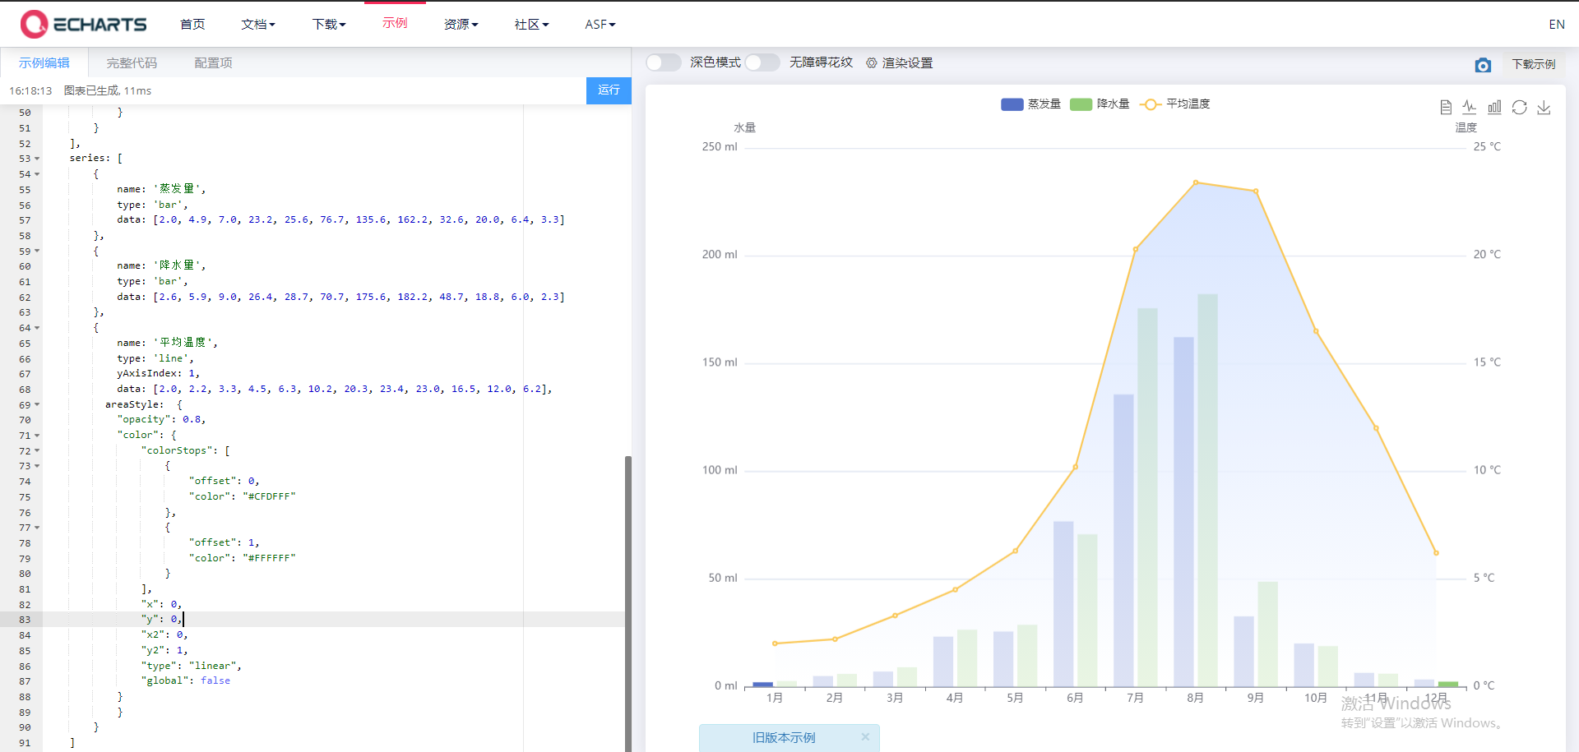The width and height of the screenshot is (1579, 752).
Task: Open the ASF dropdown menu
Action: pyautogui.click(x=600, y=24)
